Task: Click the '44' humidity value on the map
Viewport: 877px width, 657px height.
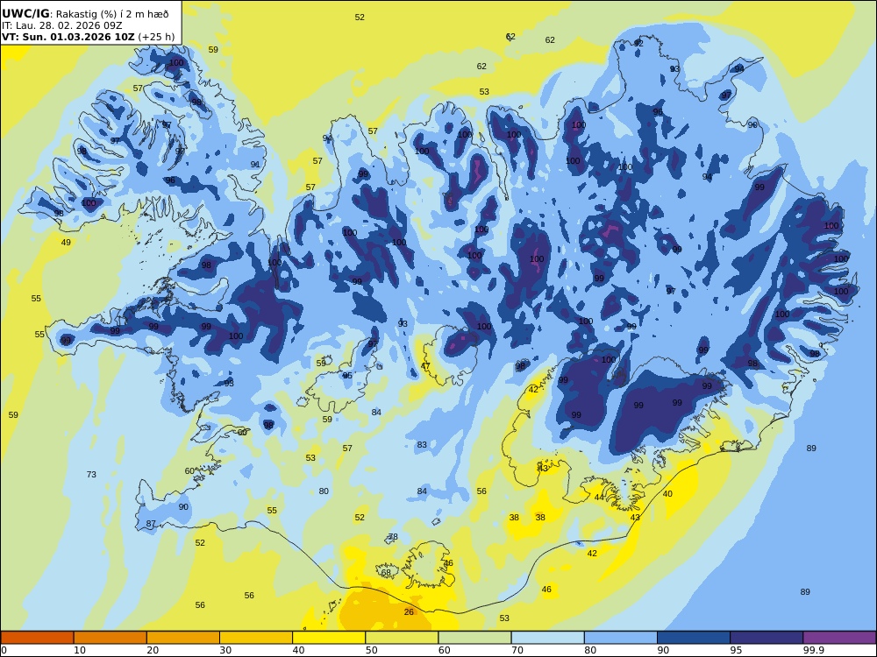Action: point(599,498)
